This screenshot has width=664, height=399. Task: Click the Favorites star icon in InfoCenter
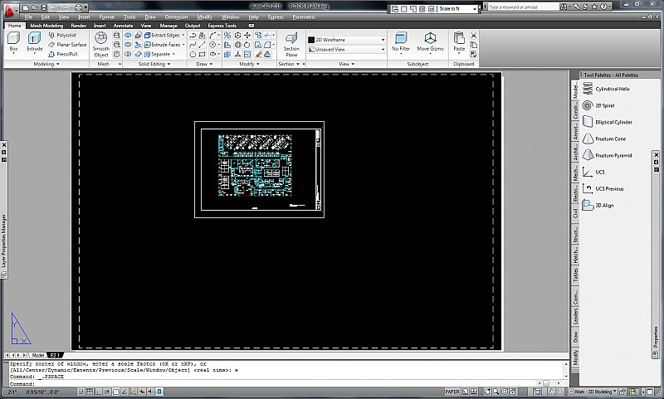594,7
